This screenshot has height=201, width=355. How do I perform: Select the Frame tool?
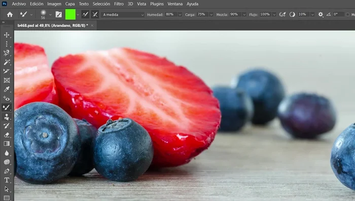7,81
